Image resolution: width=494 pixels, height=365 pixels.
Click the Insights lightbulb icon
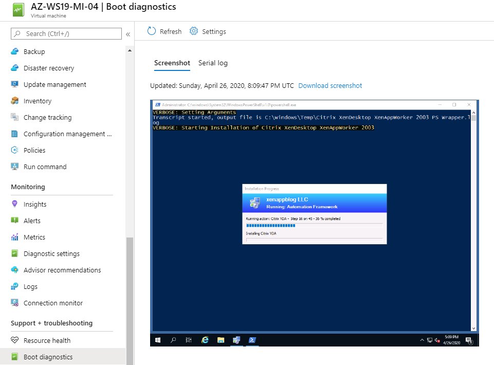[14, 204]
